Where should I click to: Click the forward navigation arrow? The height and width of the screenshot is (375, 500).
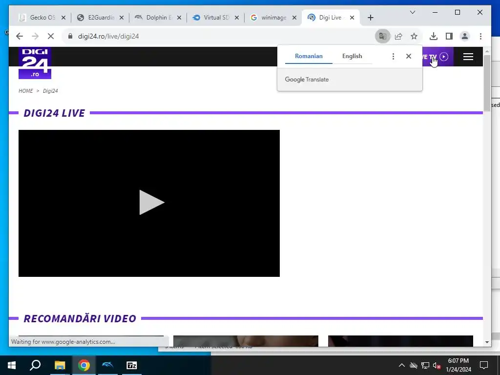tap(35, 36)
